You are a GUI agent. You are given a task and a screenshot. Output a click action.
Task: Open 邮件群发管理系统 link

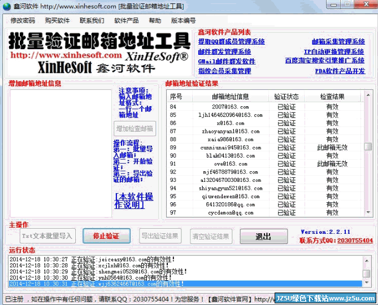[x=224, y=51]
